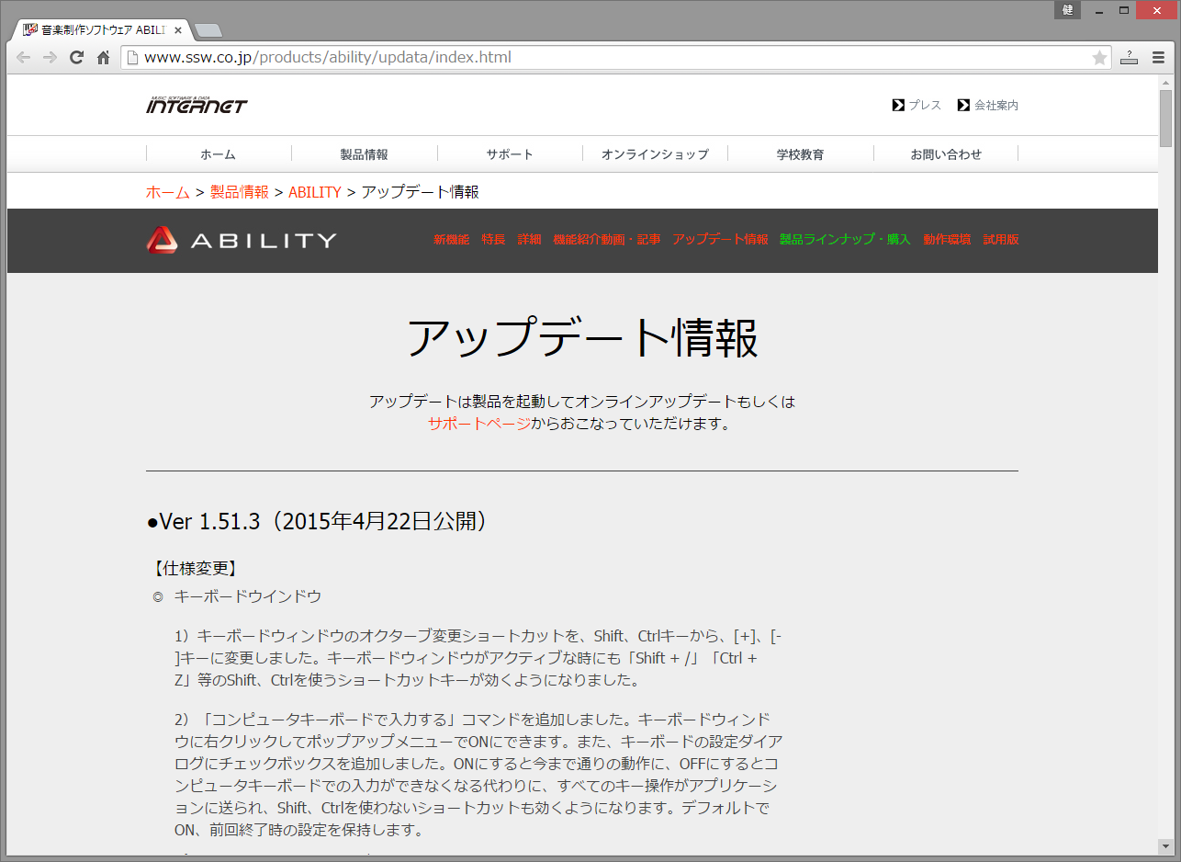Click the browser reload button
The width and height of the screenshot is (1181, 862).
[77, 58]
